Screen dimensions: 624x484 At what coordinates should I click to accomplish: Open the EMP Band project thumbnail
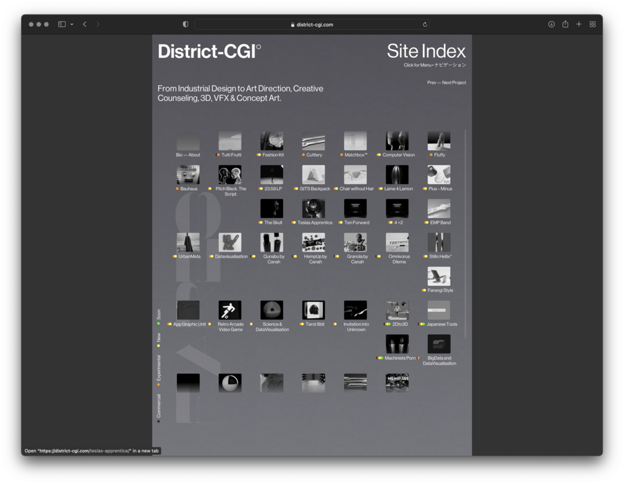pyautogui.click(x=439, y=209)
